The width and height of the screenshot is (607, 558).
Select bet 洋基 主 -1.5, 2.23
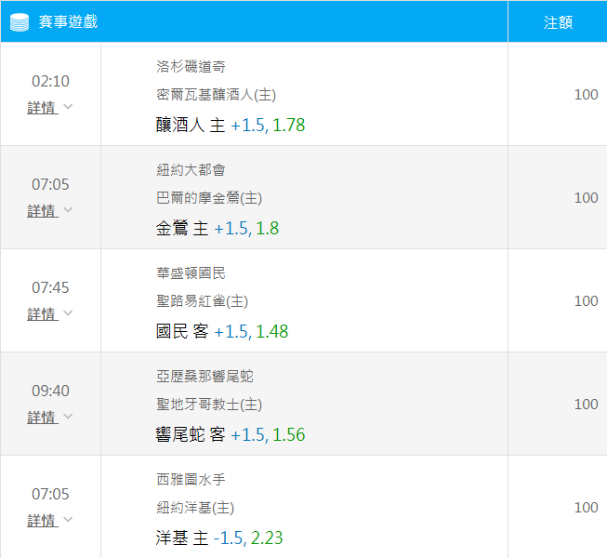219,538
